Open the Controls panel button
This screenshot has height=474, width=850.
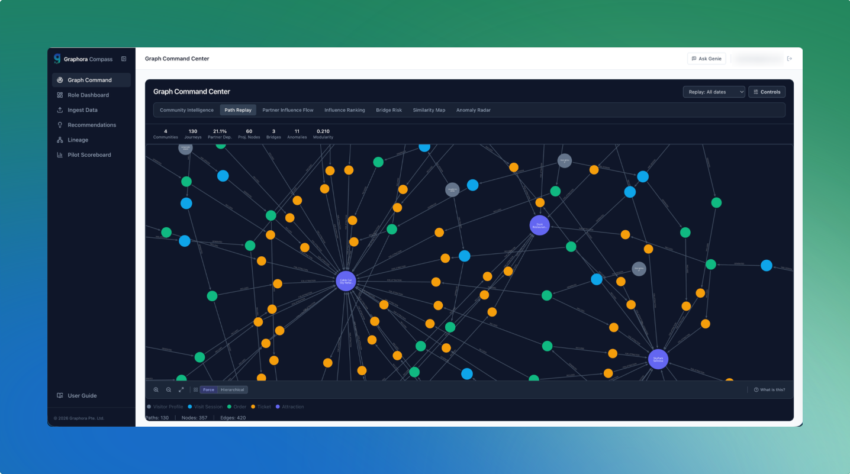click(767, 92)
